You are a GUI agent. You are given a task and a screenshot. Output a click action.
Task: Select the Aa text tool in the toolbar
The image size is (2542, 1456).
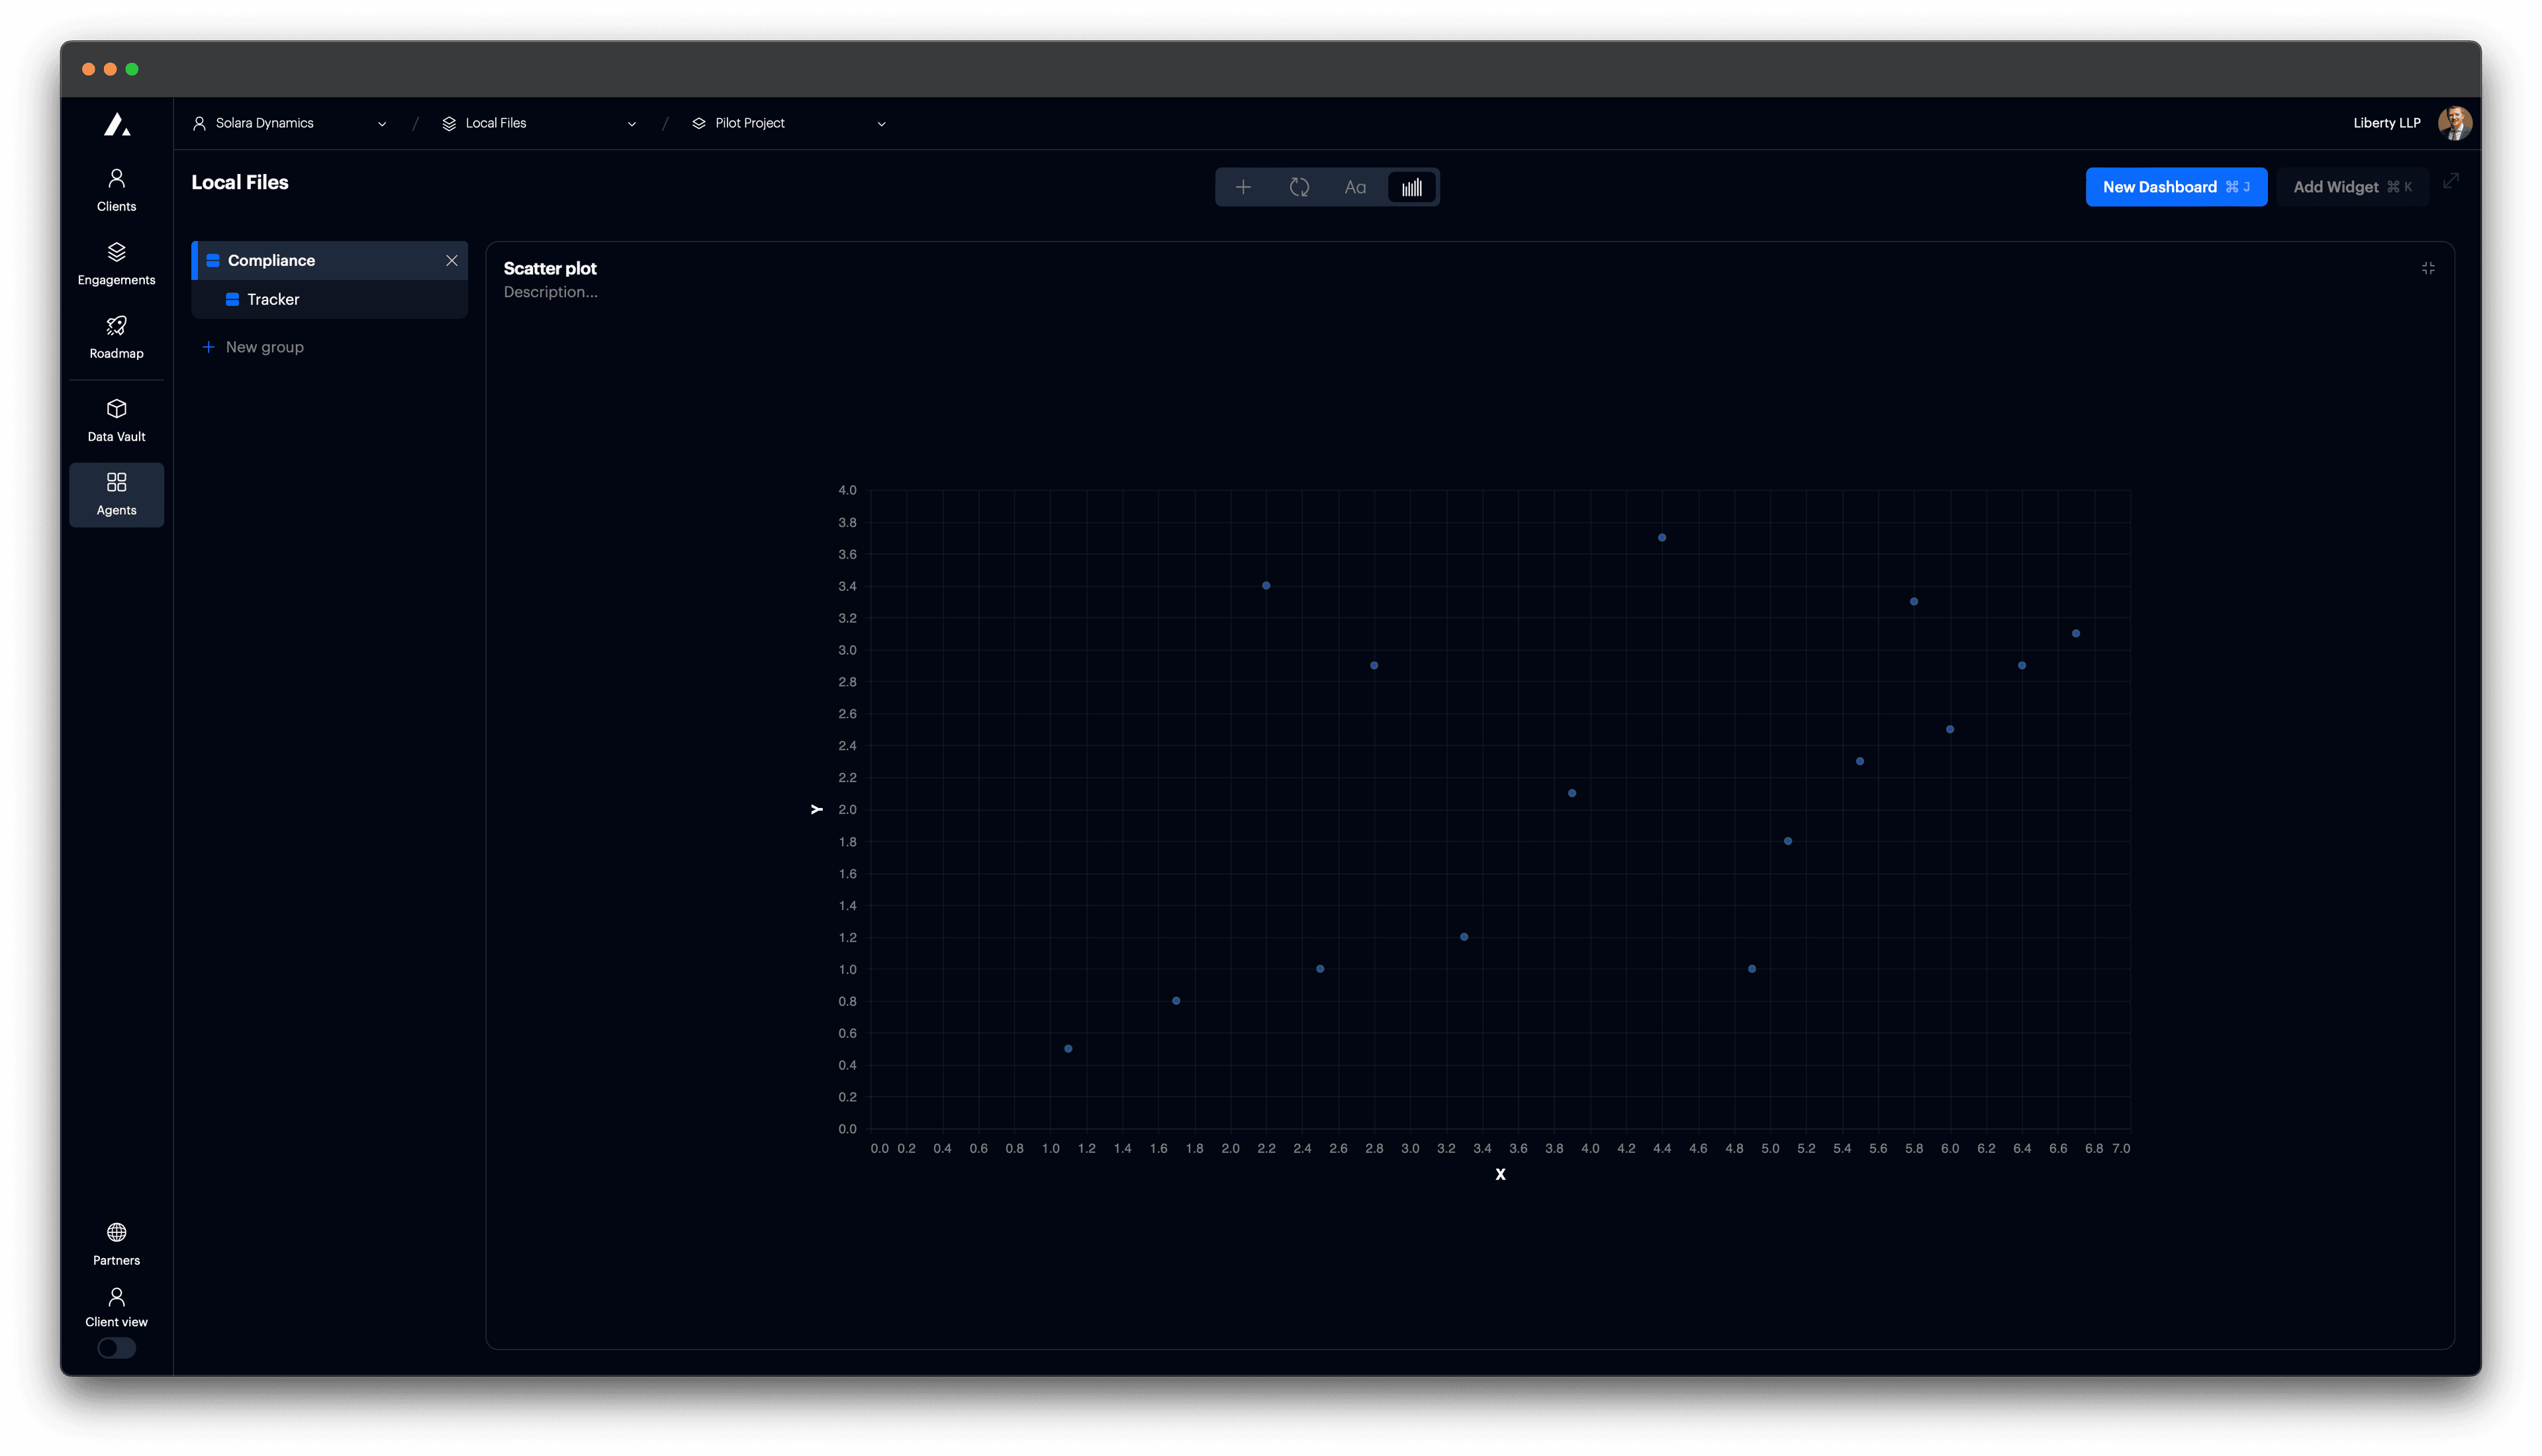tap(1355, 186)
